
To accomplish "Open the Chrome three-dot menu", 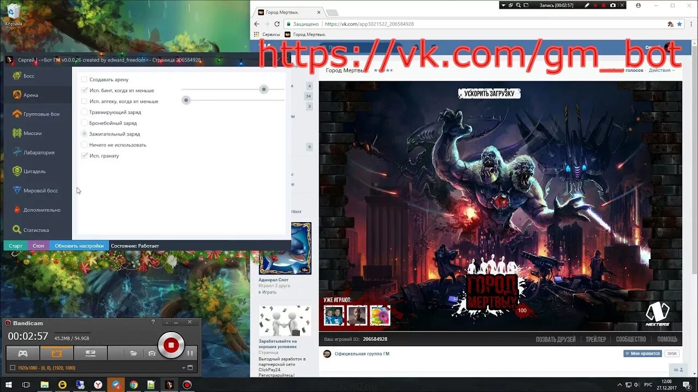I will [690, 24].
